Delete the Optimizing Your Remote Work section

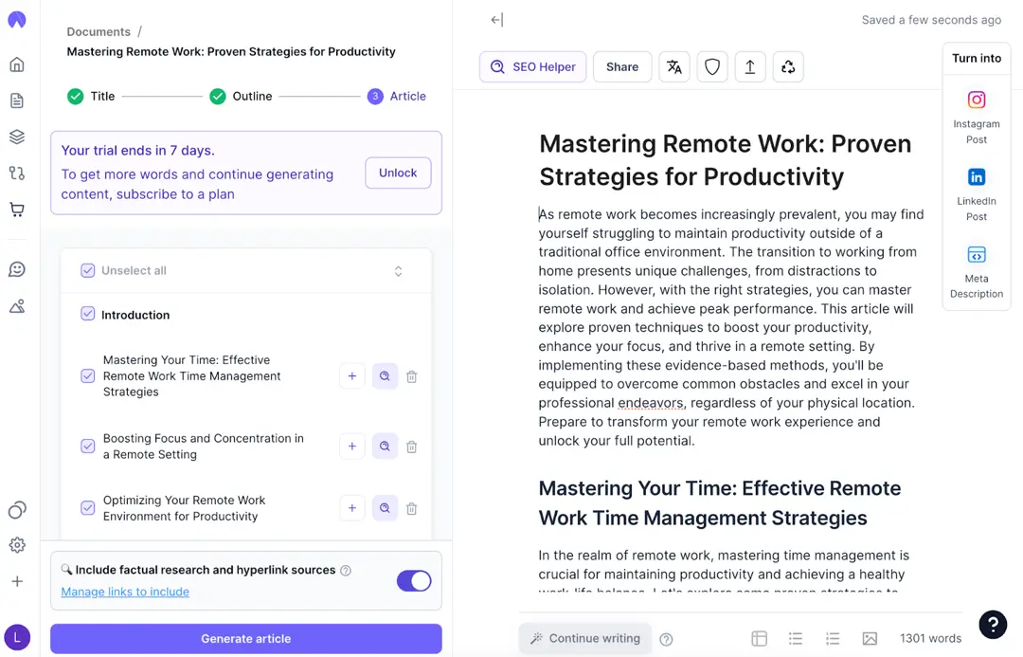pos(412,509)
